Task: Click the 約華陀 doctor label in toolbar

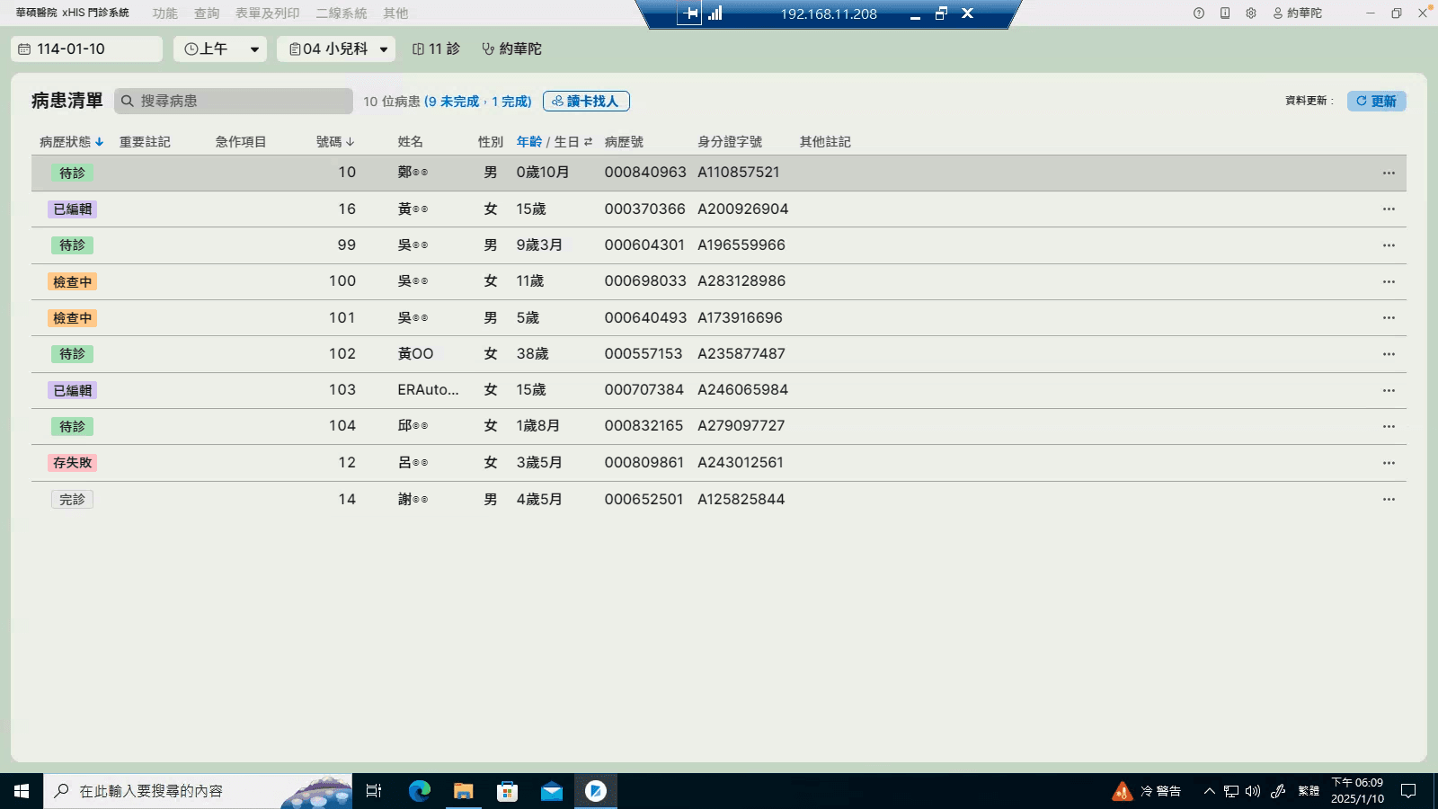Action: (512, 49)
